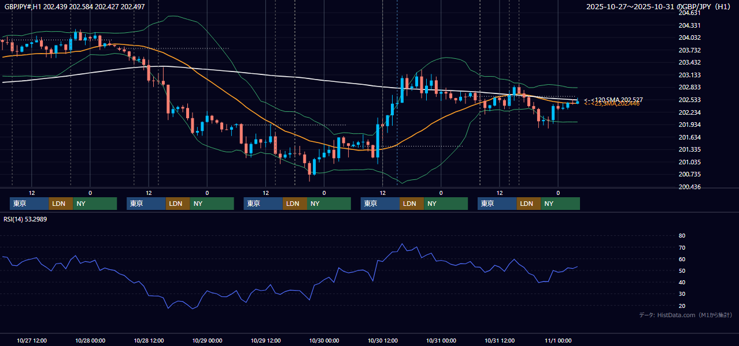Click price axis label 203.432

[689, 62]
